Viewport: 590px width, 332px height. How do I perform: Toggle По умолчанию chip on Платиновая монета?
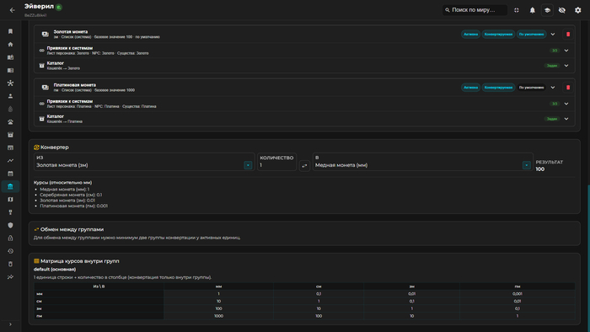531,88
